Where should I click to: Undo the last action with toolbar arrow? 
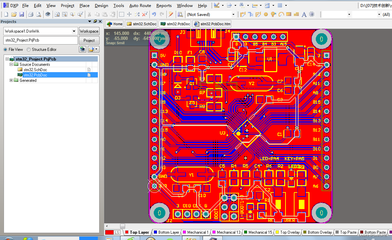(x=154, y=15)
